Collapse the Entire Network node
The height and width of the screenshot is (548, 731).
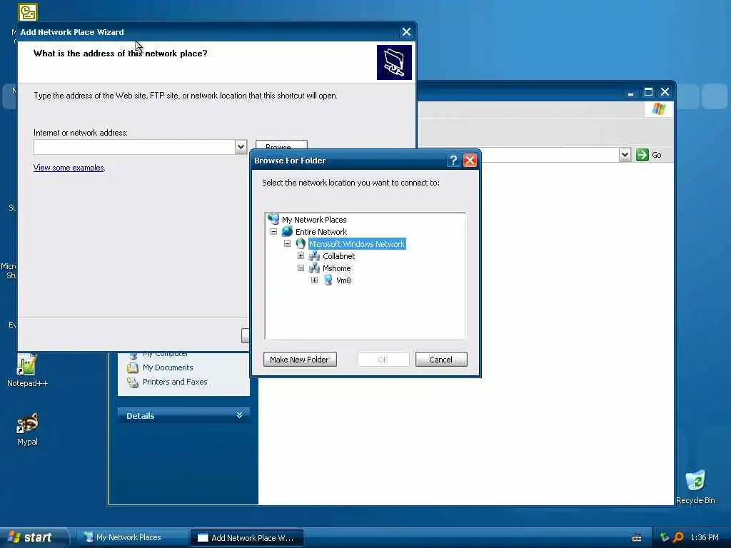273,232
